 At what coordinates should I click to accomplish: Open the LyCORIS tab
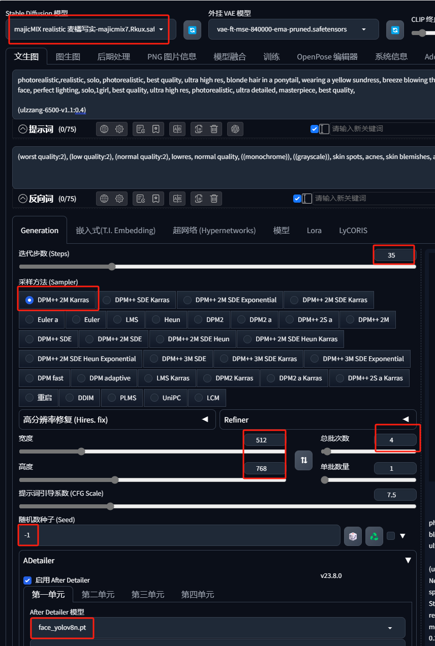[x=353, y=231]
